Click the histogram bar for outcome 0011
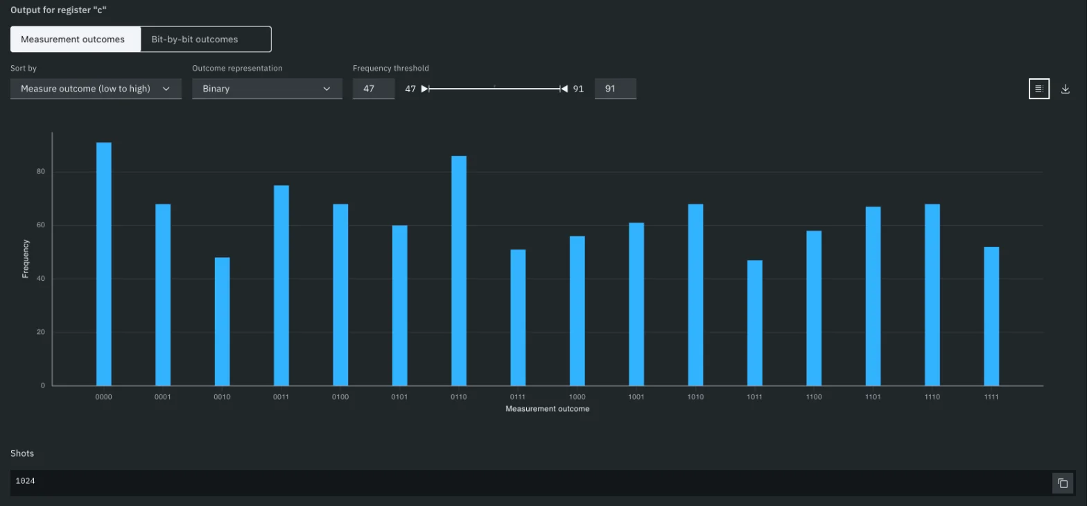Image resolution: width=1087 pixels, height=506 pixels. [281, 286]
